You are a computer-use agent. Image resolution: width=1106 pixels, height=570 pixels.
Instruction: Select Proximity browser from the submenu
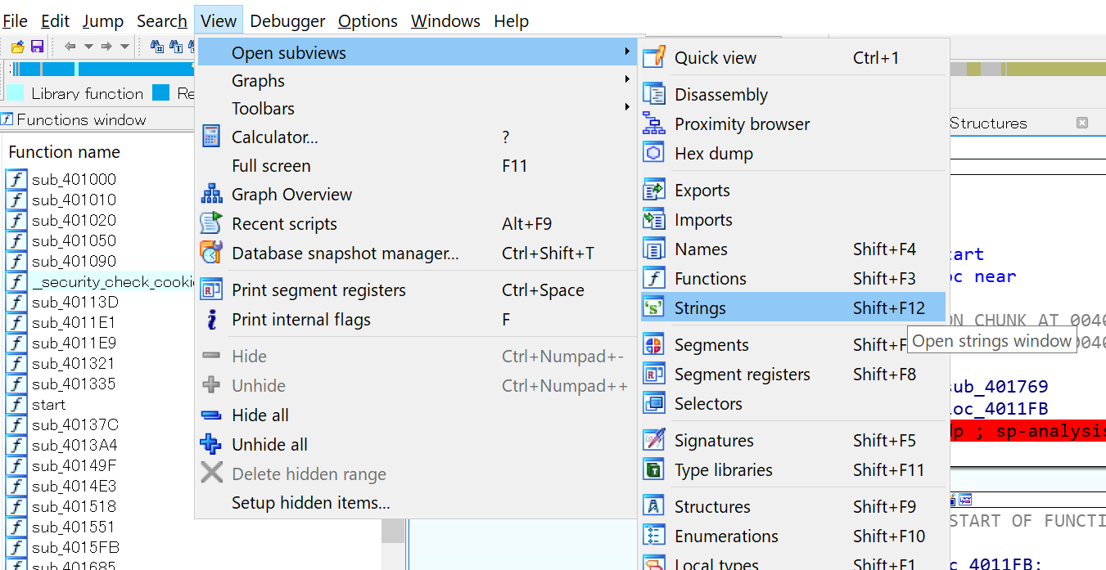pos(742,124)
